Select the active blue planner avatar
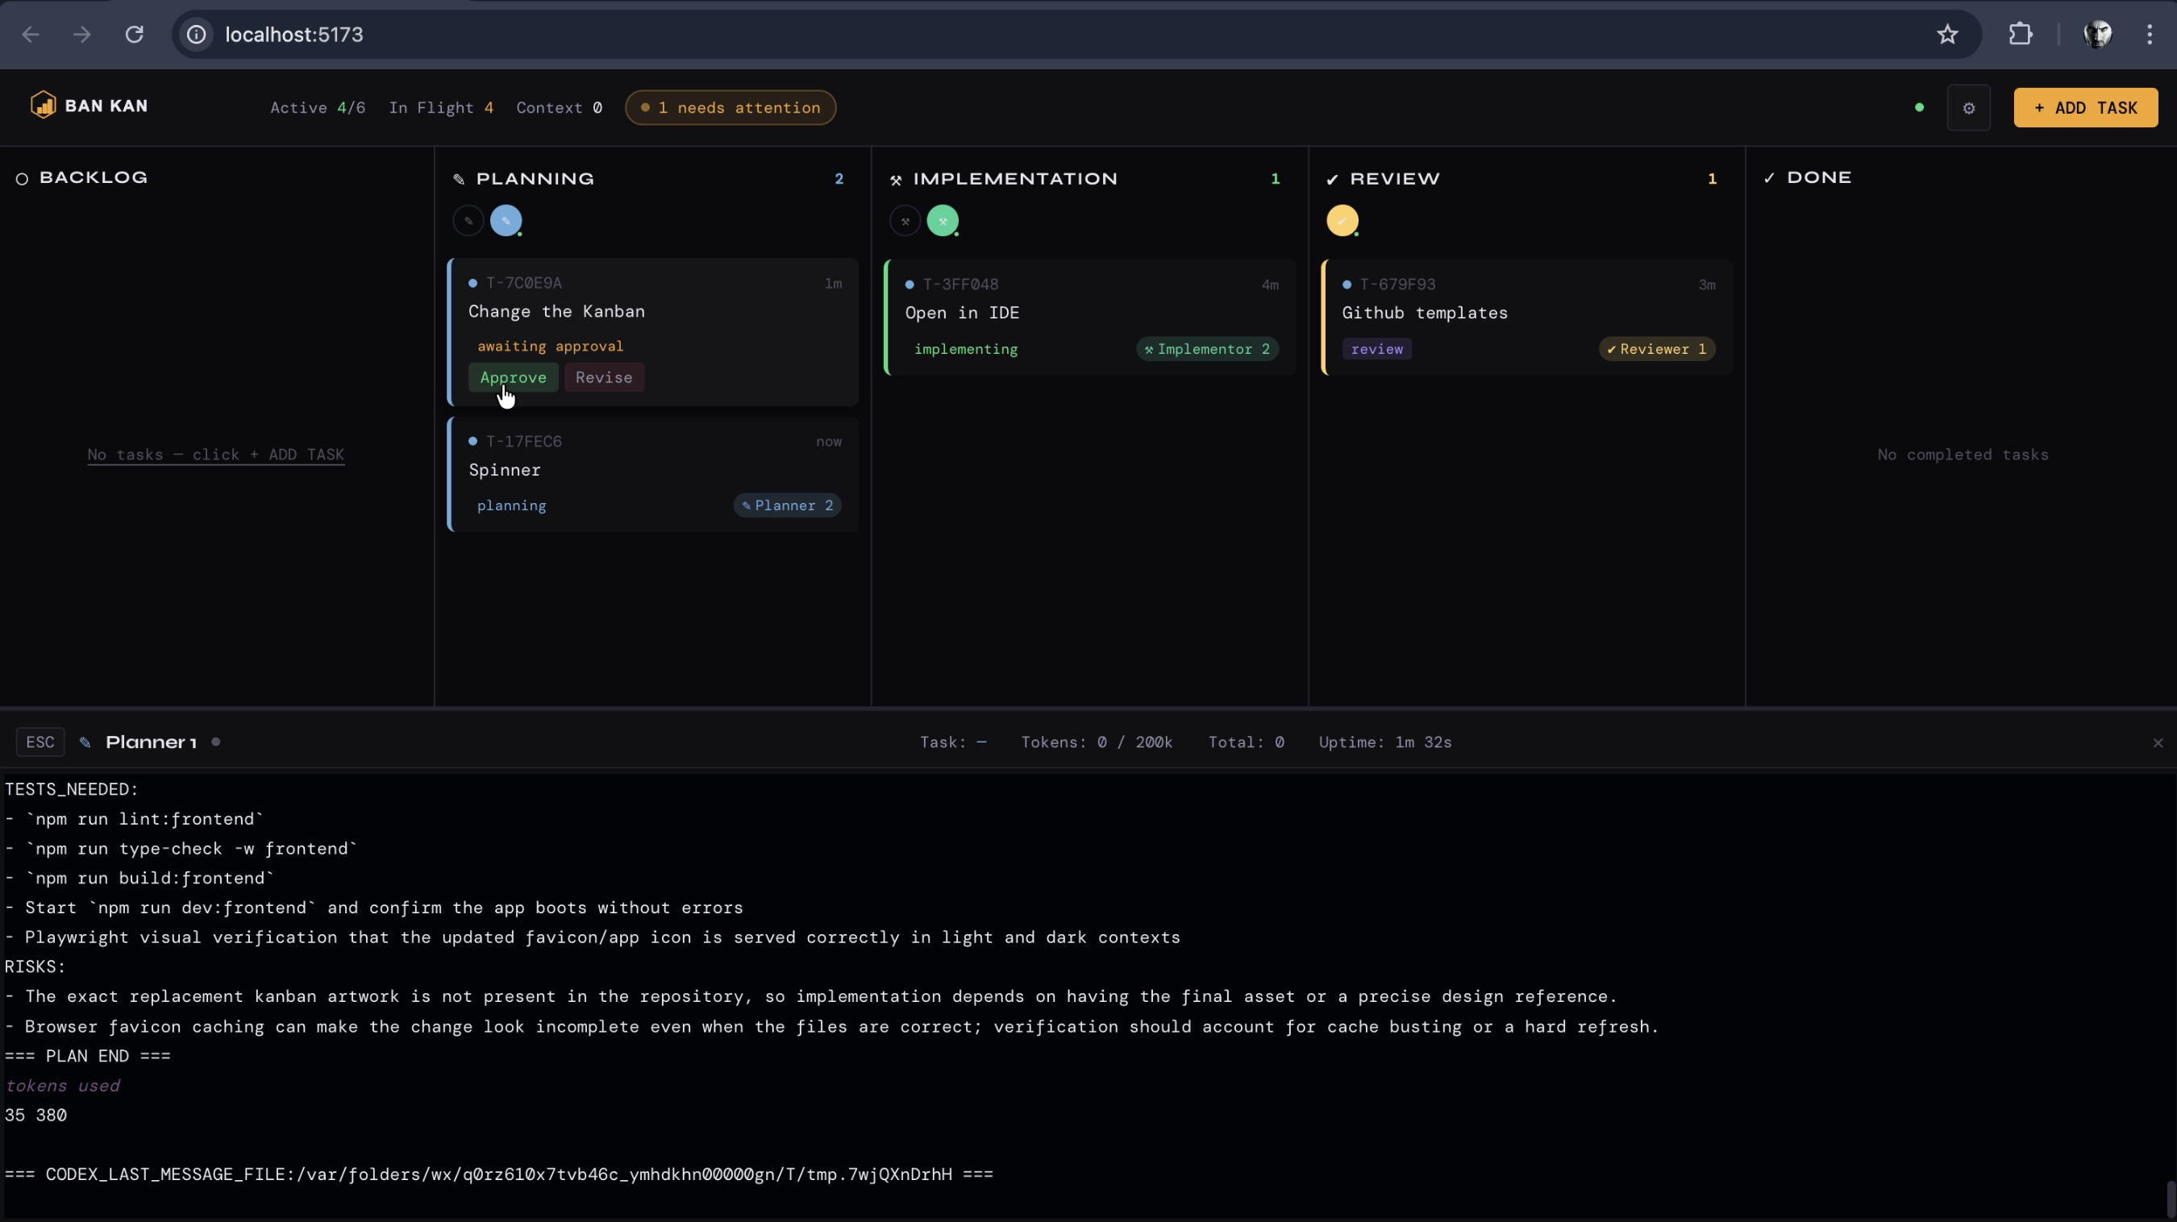This screenshot has width=2177, height=1222. click(x=506, y=221)
